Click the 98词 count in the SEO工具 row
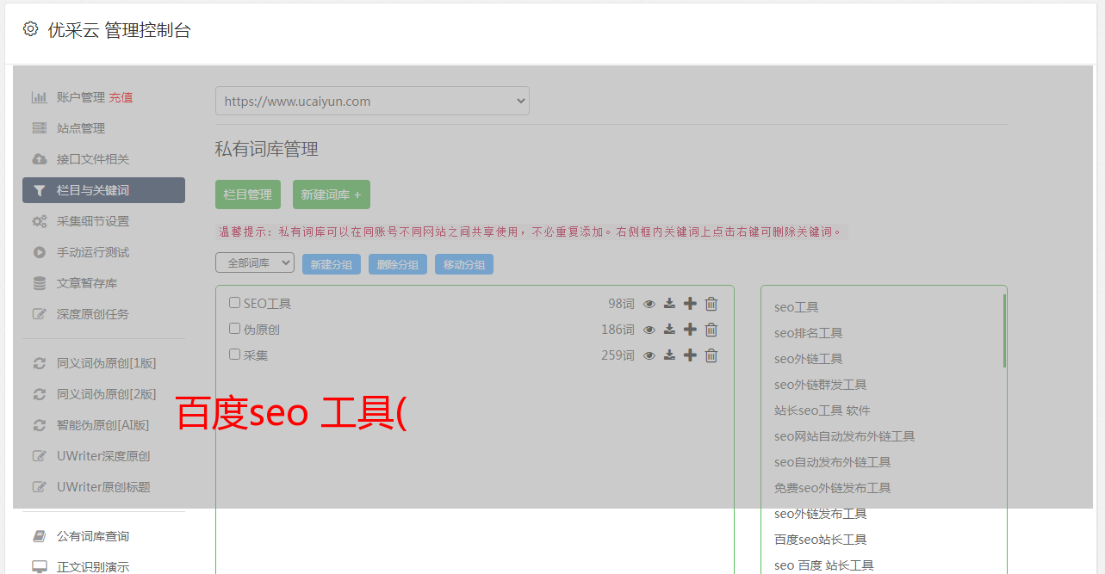The height and width of the screenshot is (574, 1105). [621, 304]
